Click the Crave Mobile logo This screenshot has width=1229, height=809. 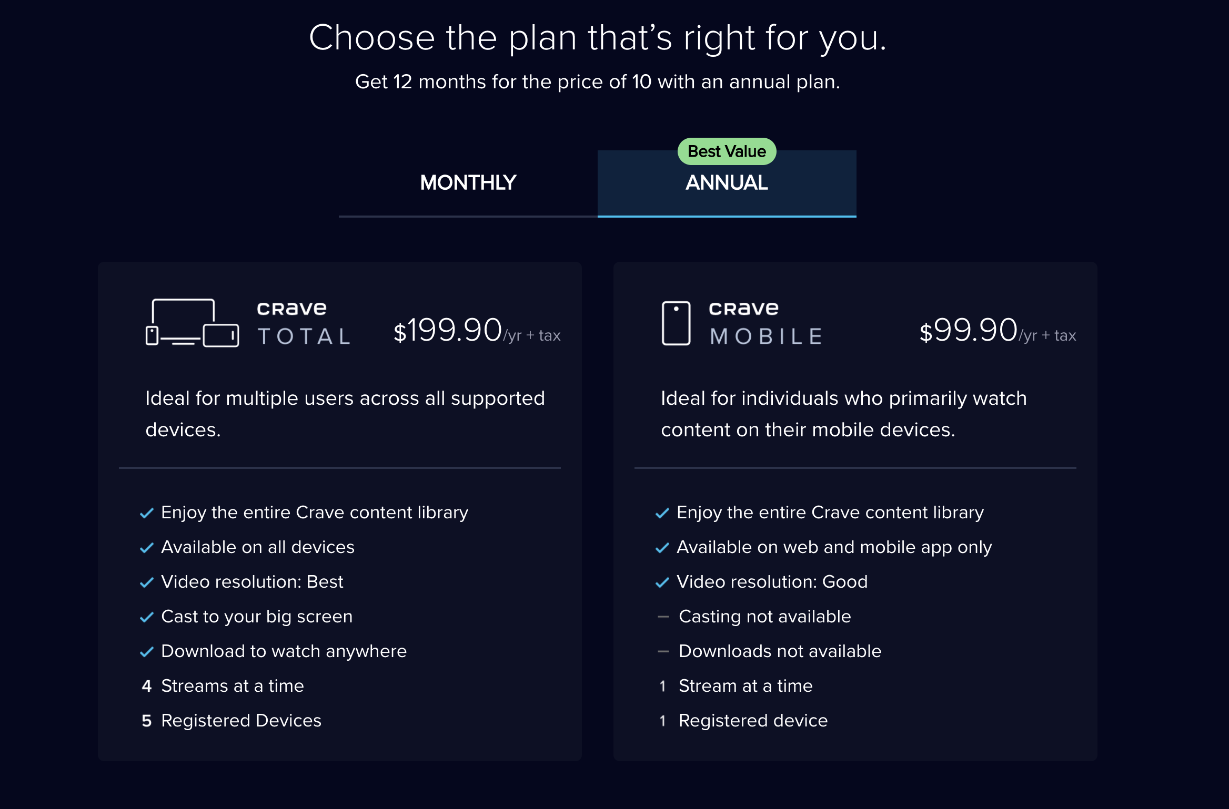click(x=765, y=323)
